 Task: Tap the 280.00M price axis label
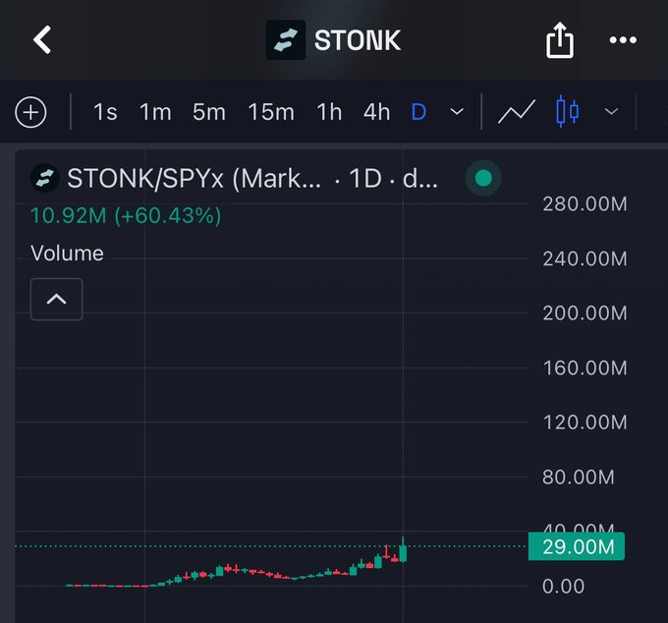(584, 203)
